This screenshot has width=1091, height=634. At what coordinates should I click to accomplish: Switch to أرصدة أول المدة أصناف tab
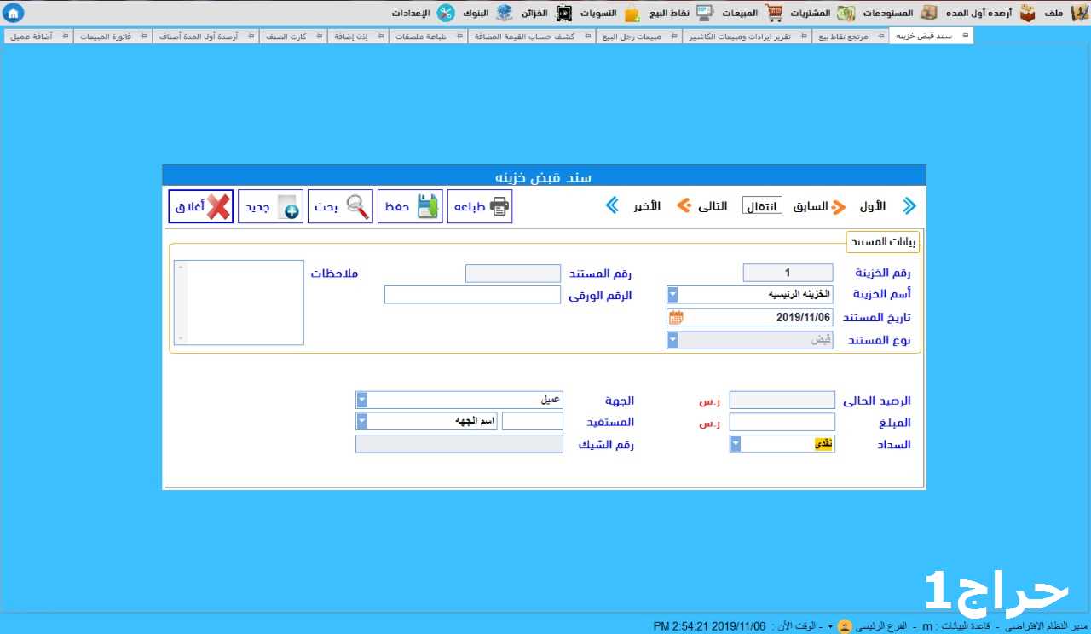pos(205,37)
